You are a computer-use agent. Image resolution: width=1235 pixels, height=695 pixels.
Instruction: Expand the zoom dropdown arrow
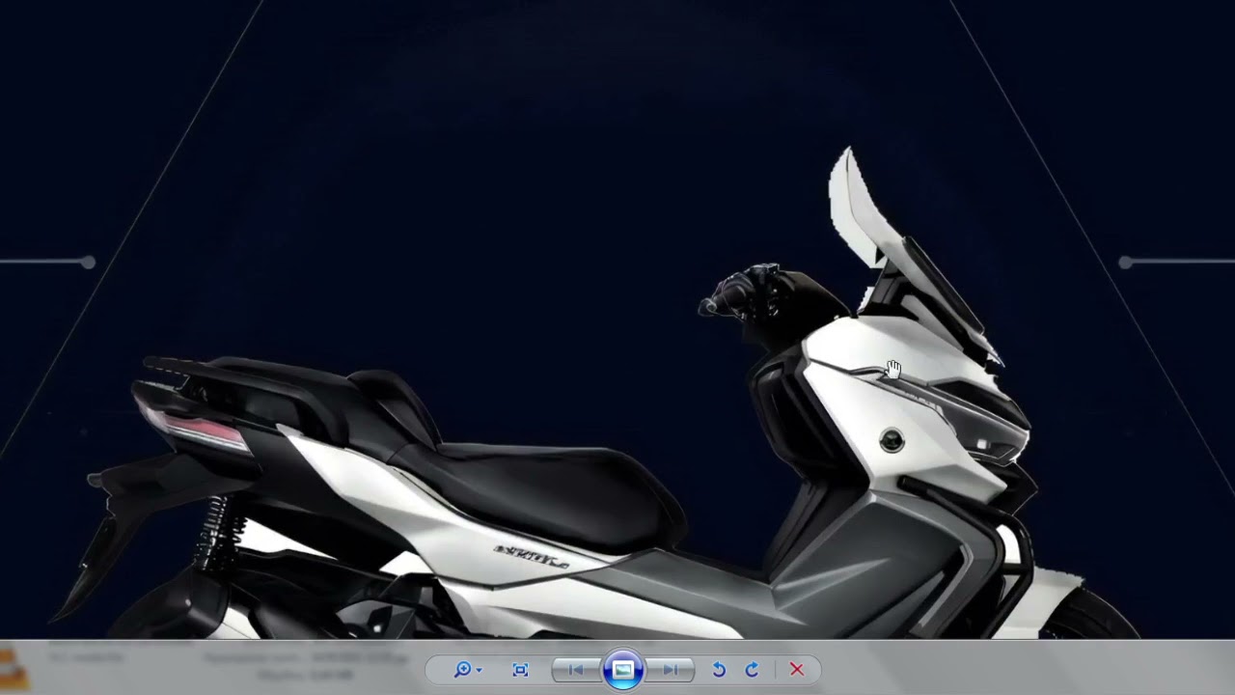tap(479, 670)
